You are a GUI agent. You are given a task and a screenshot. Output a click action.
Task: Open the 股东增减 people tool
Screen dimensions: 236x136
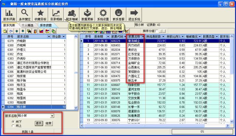(x=72, y=15)
